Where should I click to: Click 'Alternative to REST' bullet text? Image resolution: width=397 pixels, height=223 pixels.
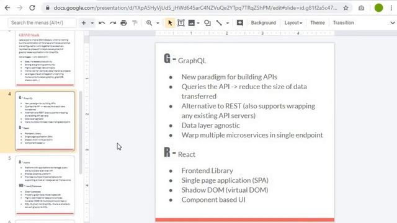coord(248,111)
